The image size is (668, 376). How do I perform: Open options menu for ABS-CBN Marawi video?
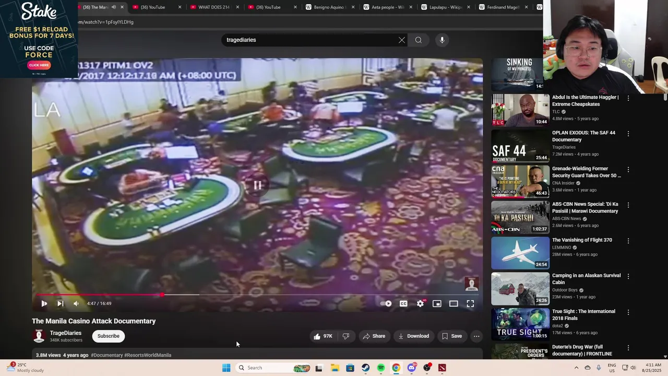(628, 205)
